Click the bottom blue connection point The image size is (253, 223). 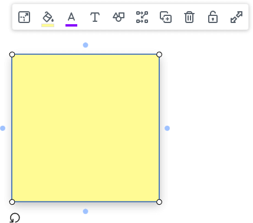coord(86,211)
